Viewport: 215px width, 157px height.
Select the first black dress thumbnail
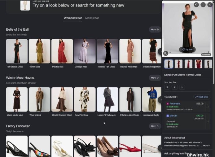tap(169, 64)
